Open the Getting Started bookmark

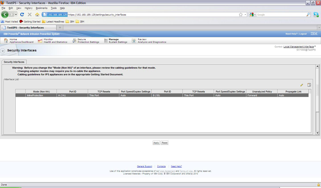click(x=30, y=21)
